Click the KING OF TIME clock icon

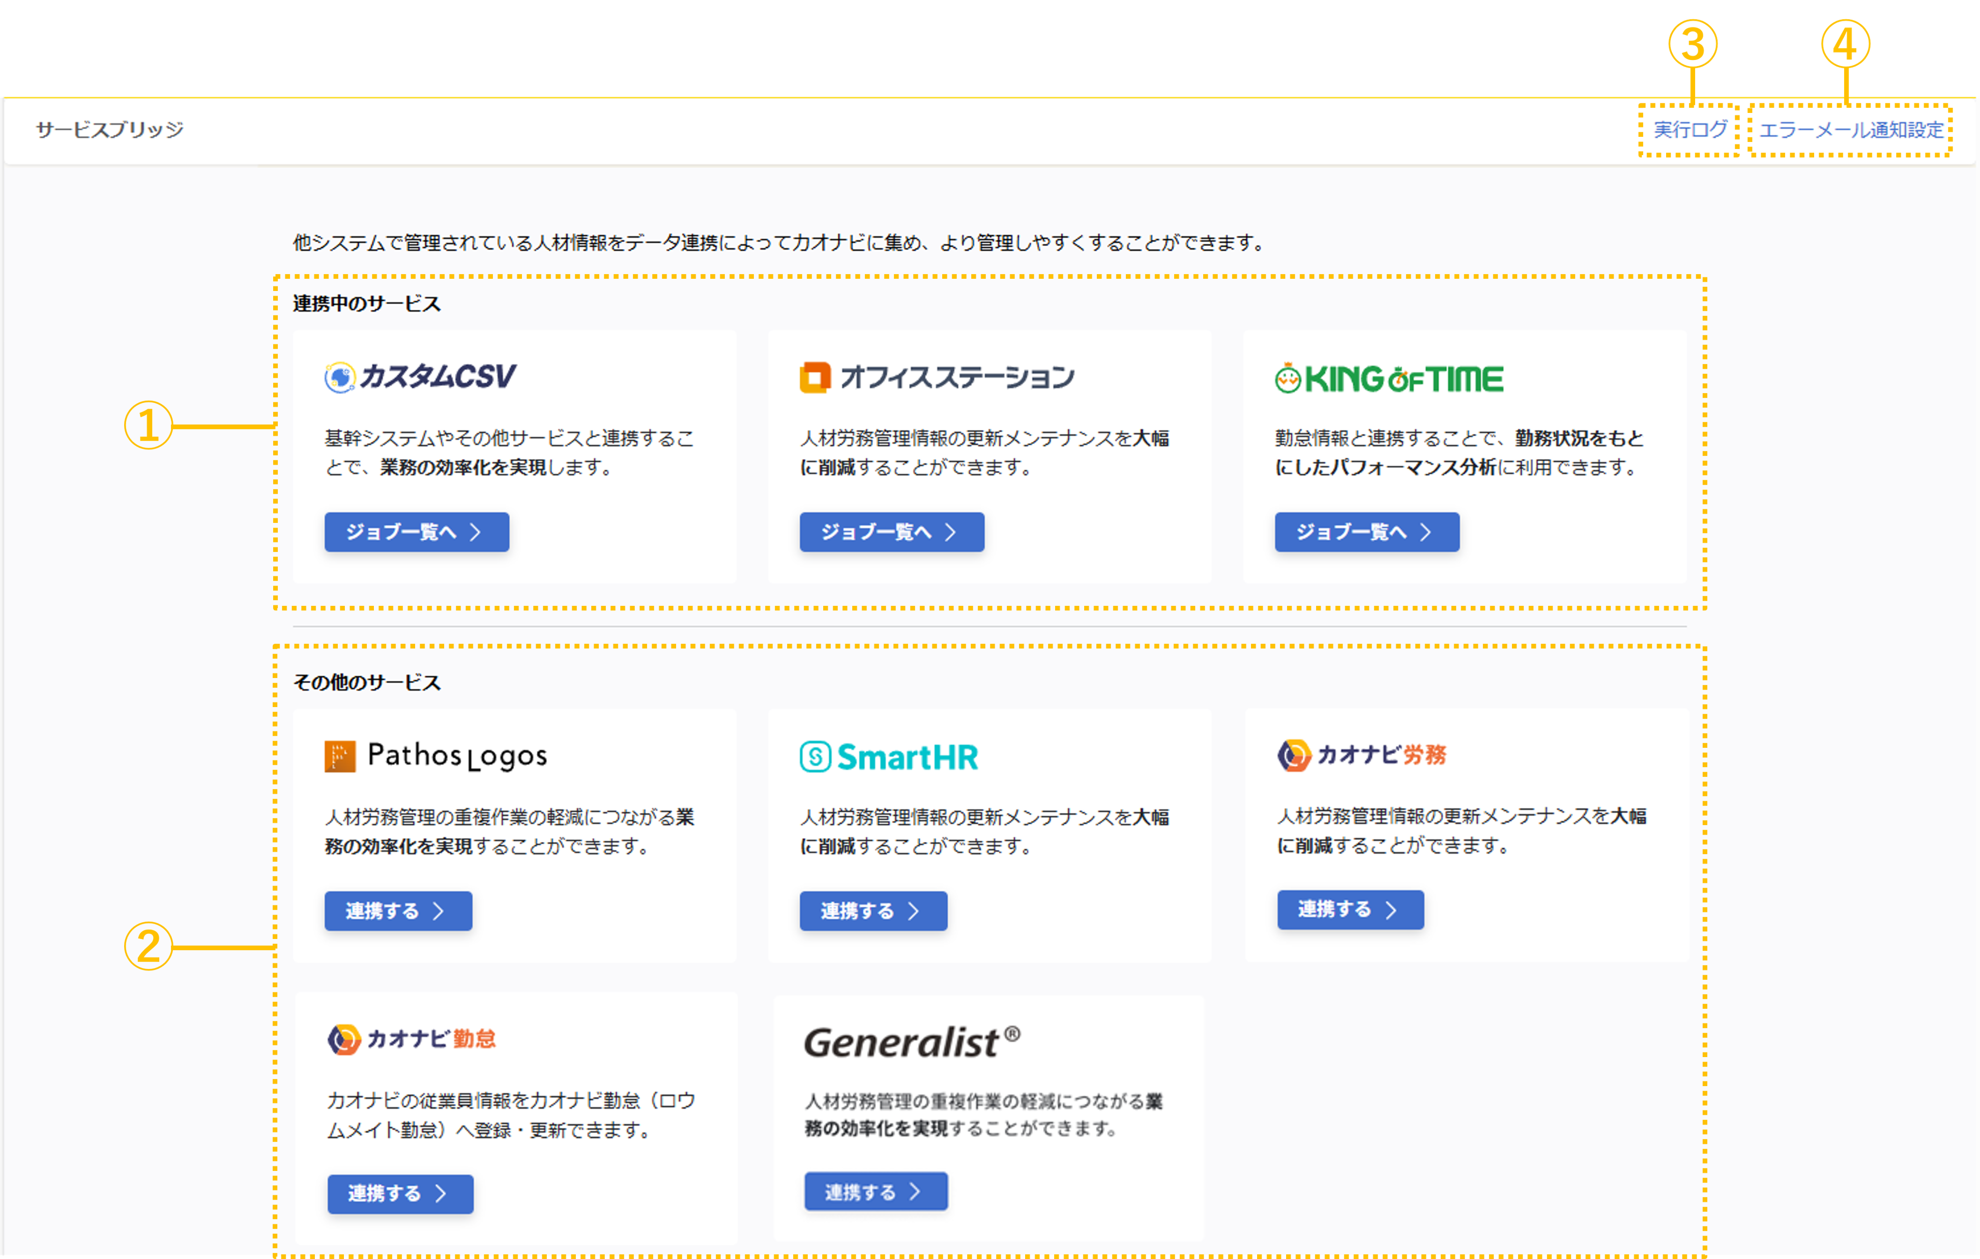1288,378
